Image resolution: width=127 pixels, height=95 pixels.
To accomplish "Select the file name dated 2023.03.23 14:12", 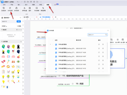I will point(66,68).
